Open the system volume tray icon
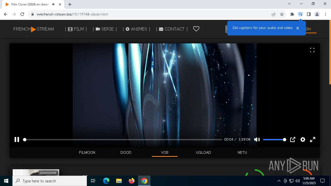This screenshot has width=331, height=186. click(297, 181)
